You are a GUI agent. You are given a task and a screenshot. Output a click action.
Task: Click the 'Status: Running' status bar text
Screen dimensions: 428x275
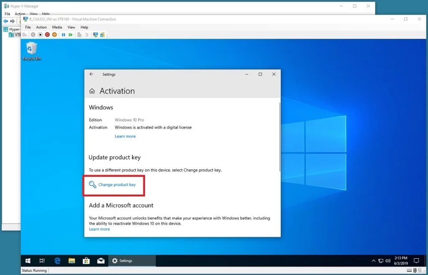point(34,271)
